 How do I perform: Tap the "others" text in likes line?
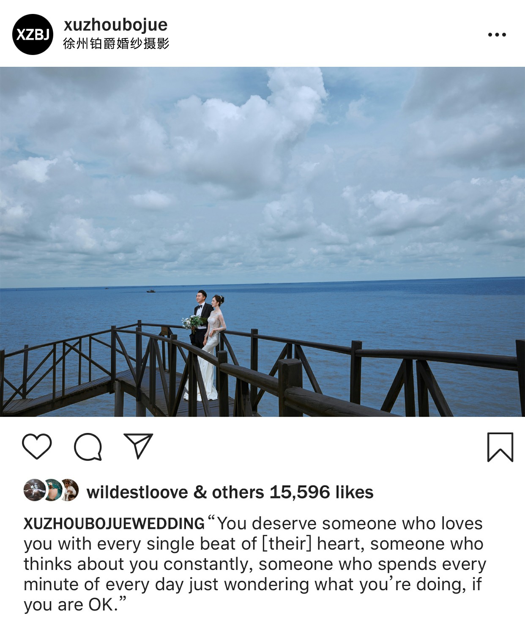(x=238, y=492)
